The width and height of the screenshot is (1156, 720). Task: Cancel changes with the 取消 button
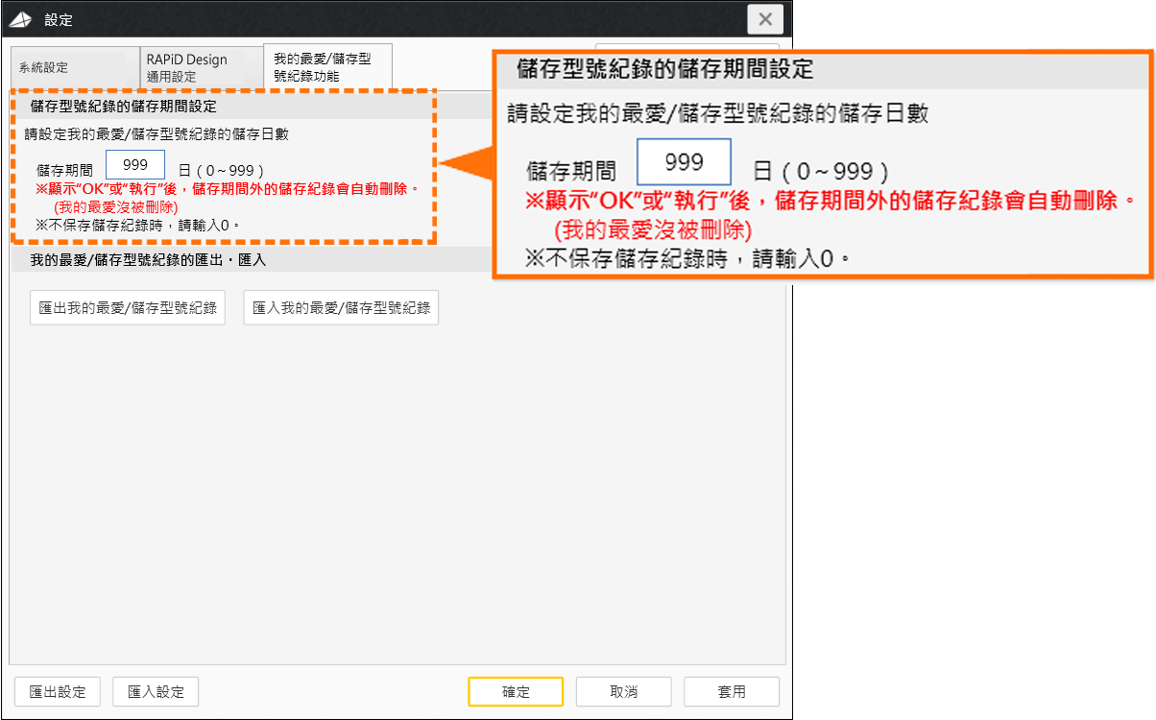pyautogui.click(x=623, y=691)
